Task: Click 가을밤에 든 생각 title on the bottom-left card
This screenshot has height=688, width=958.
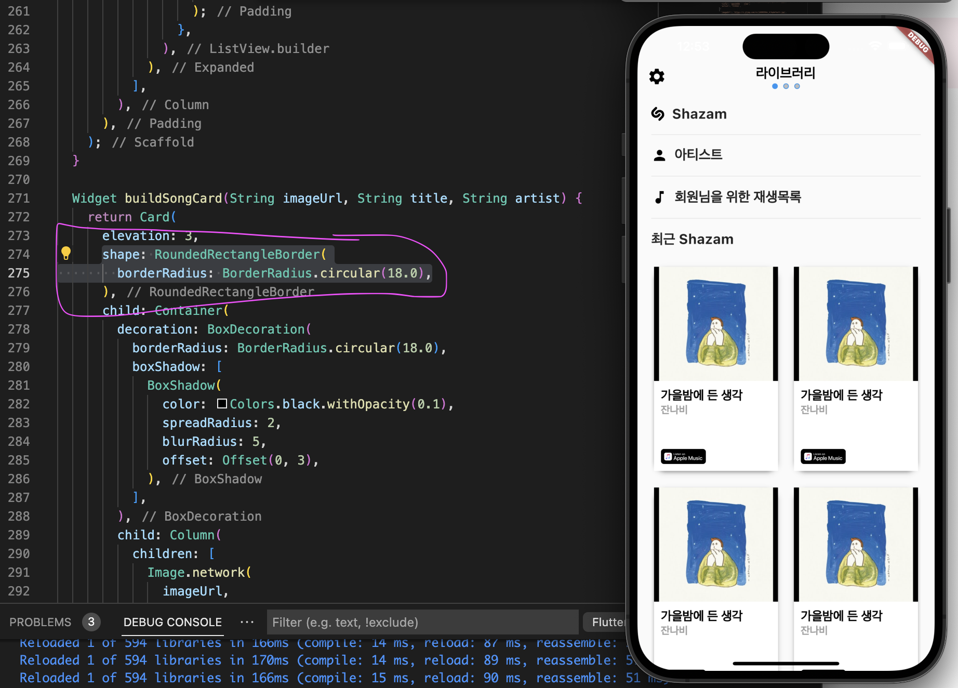Action: (x=701, y=616)
